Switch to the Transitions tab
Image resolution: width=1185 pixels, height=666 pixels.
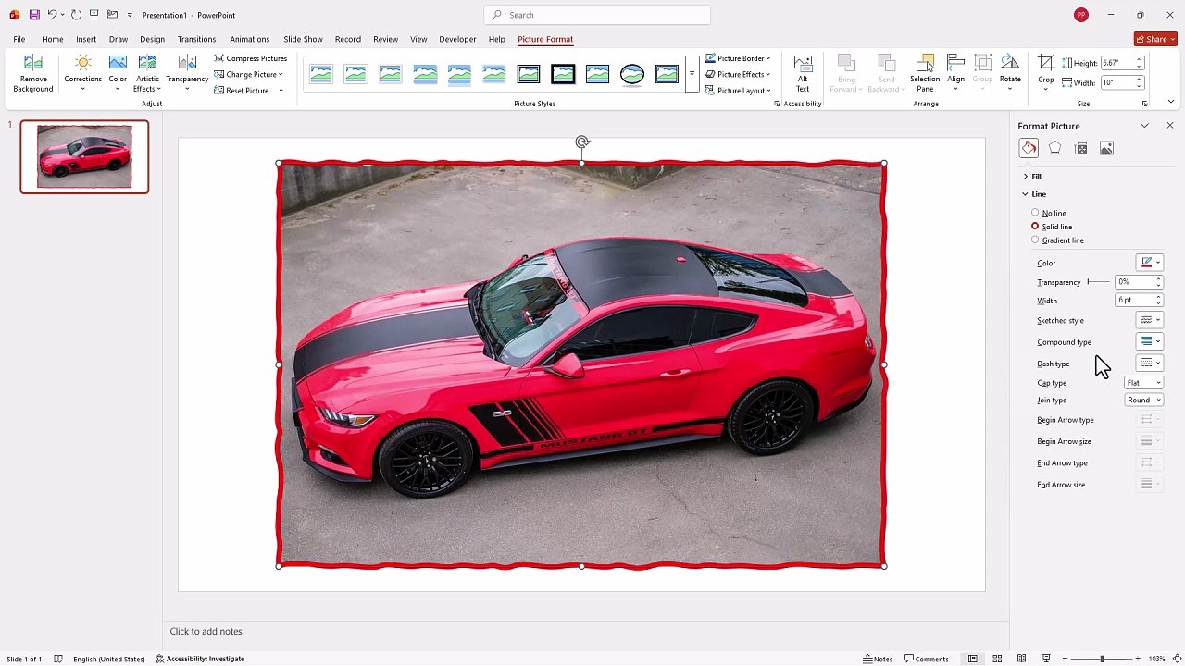click(196, 39)
